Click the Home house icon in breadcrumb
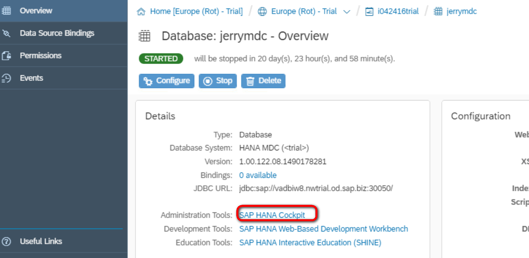Image resolution: width=529 pixels, height=258 pixels. pos(141,12)
